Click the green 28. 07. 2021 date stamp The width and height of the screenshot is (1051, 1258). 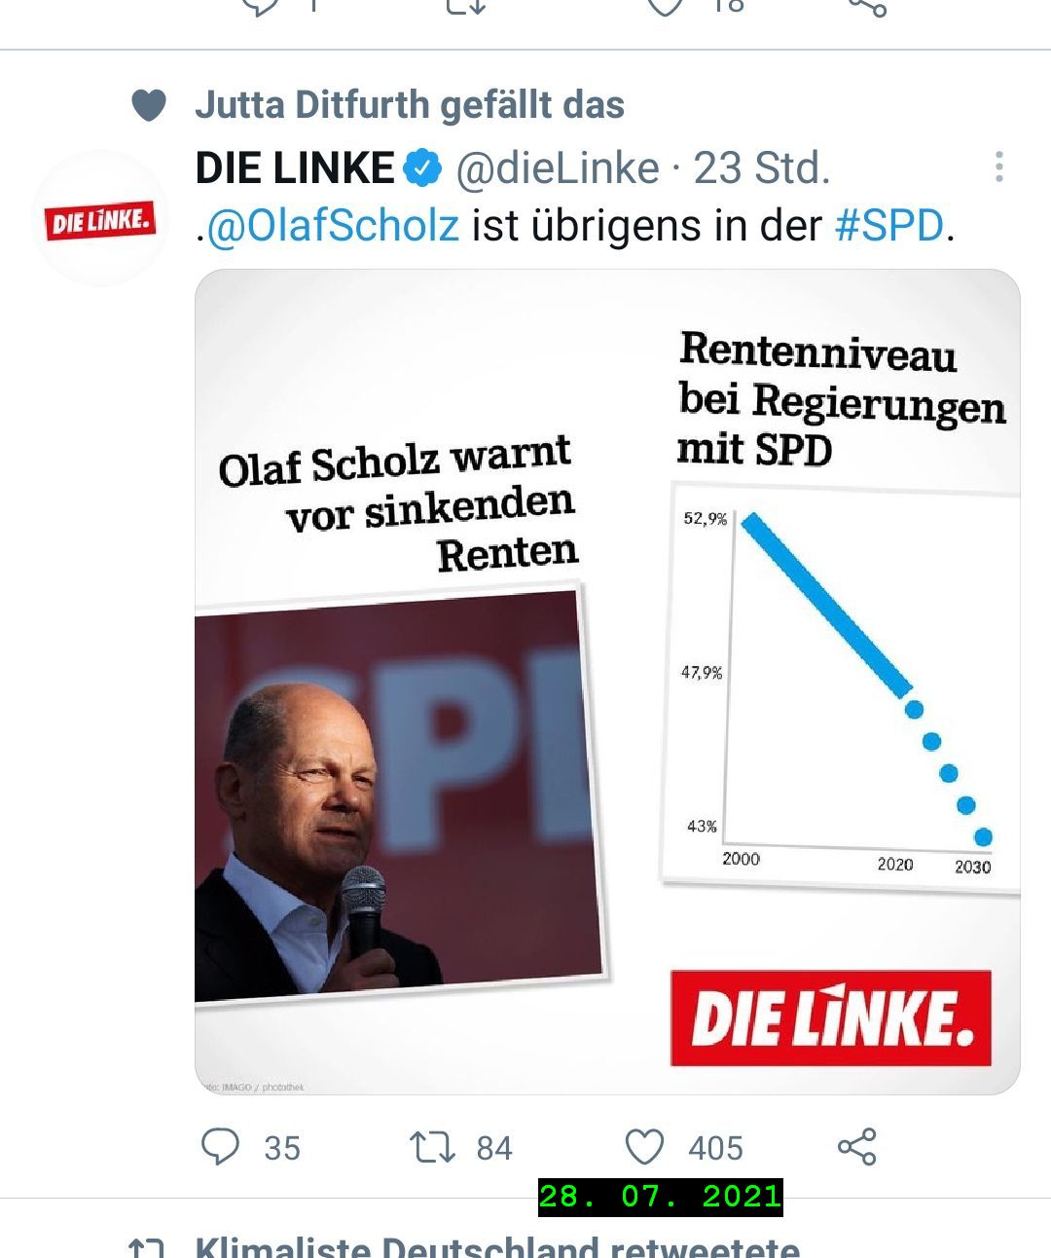[660, 1197]
